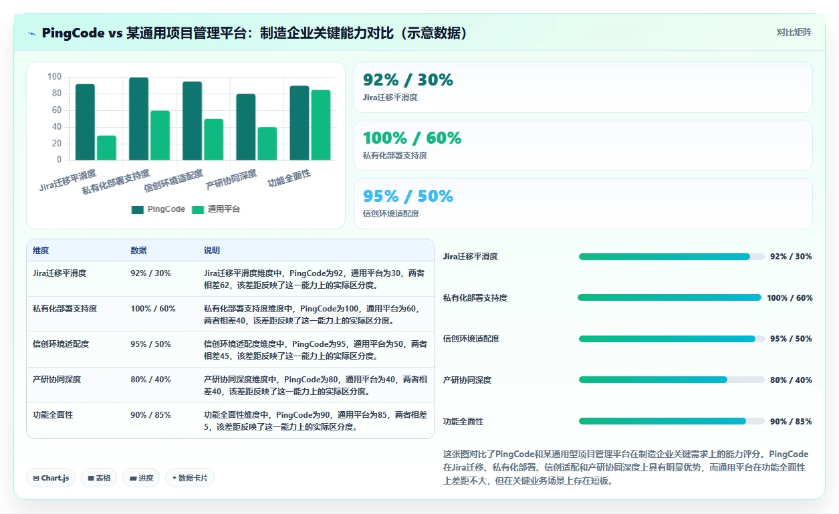Click the 通用平台 bar for 信创环境适配度

213,139
